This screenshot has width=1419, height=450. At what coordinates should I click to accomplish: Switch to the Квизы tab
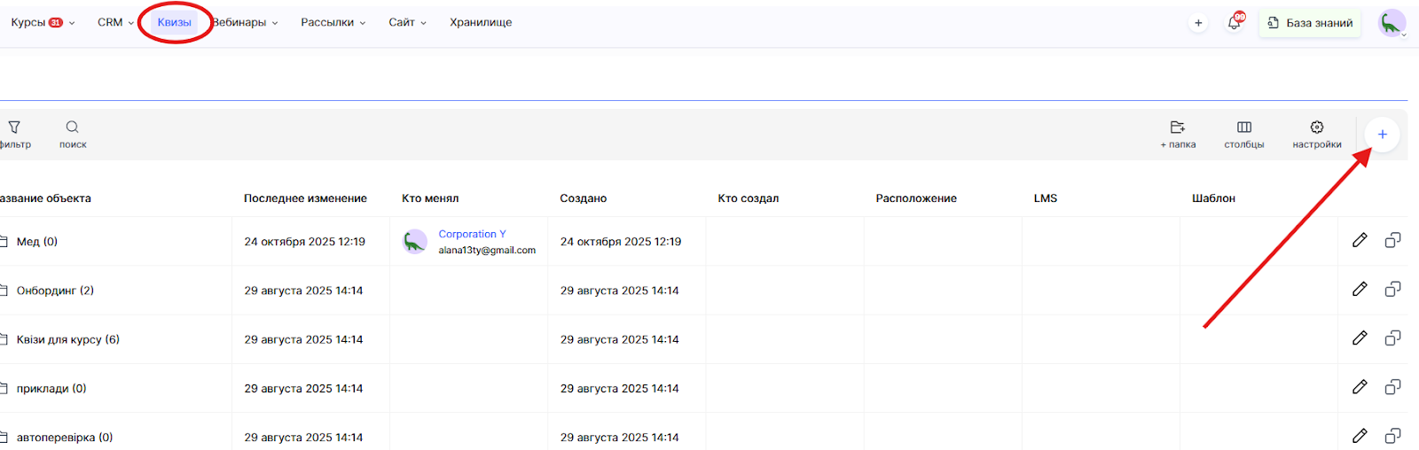(x=174, y=23)
